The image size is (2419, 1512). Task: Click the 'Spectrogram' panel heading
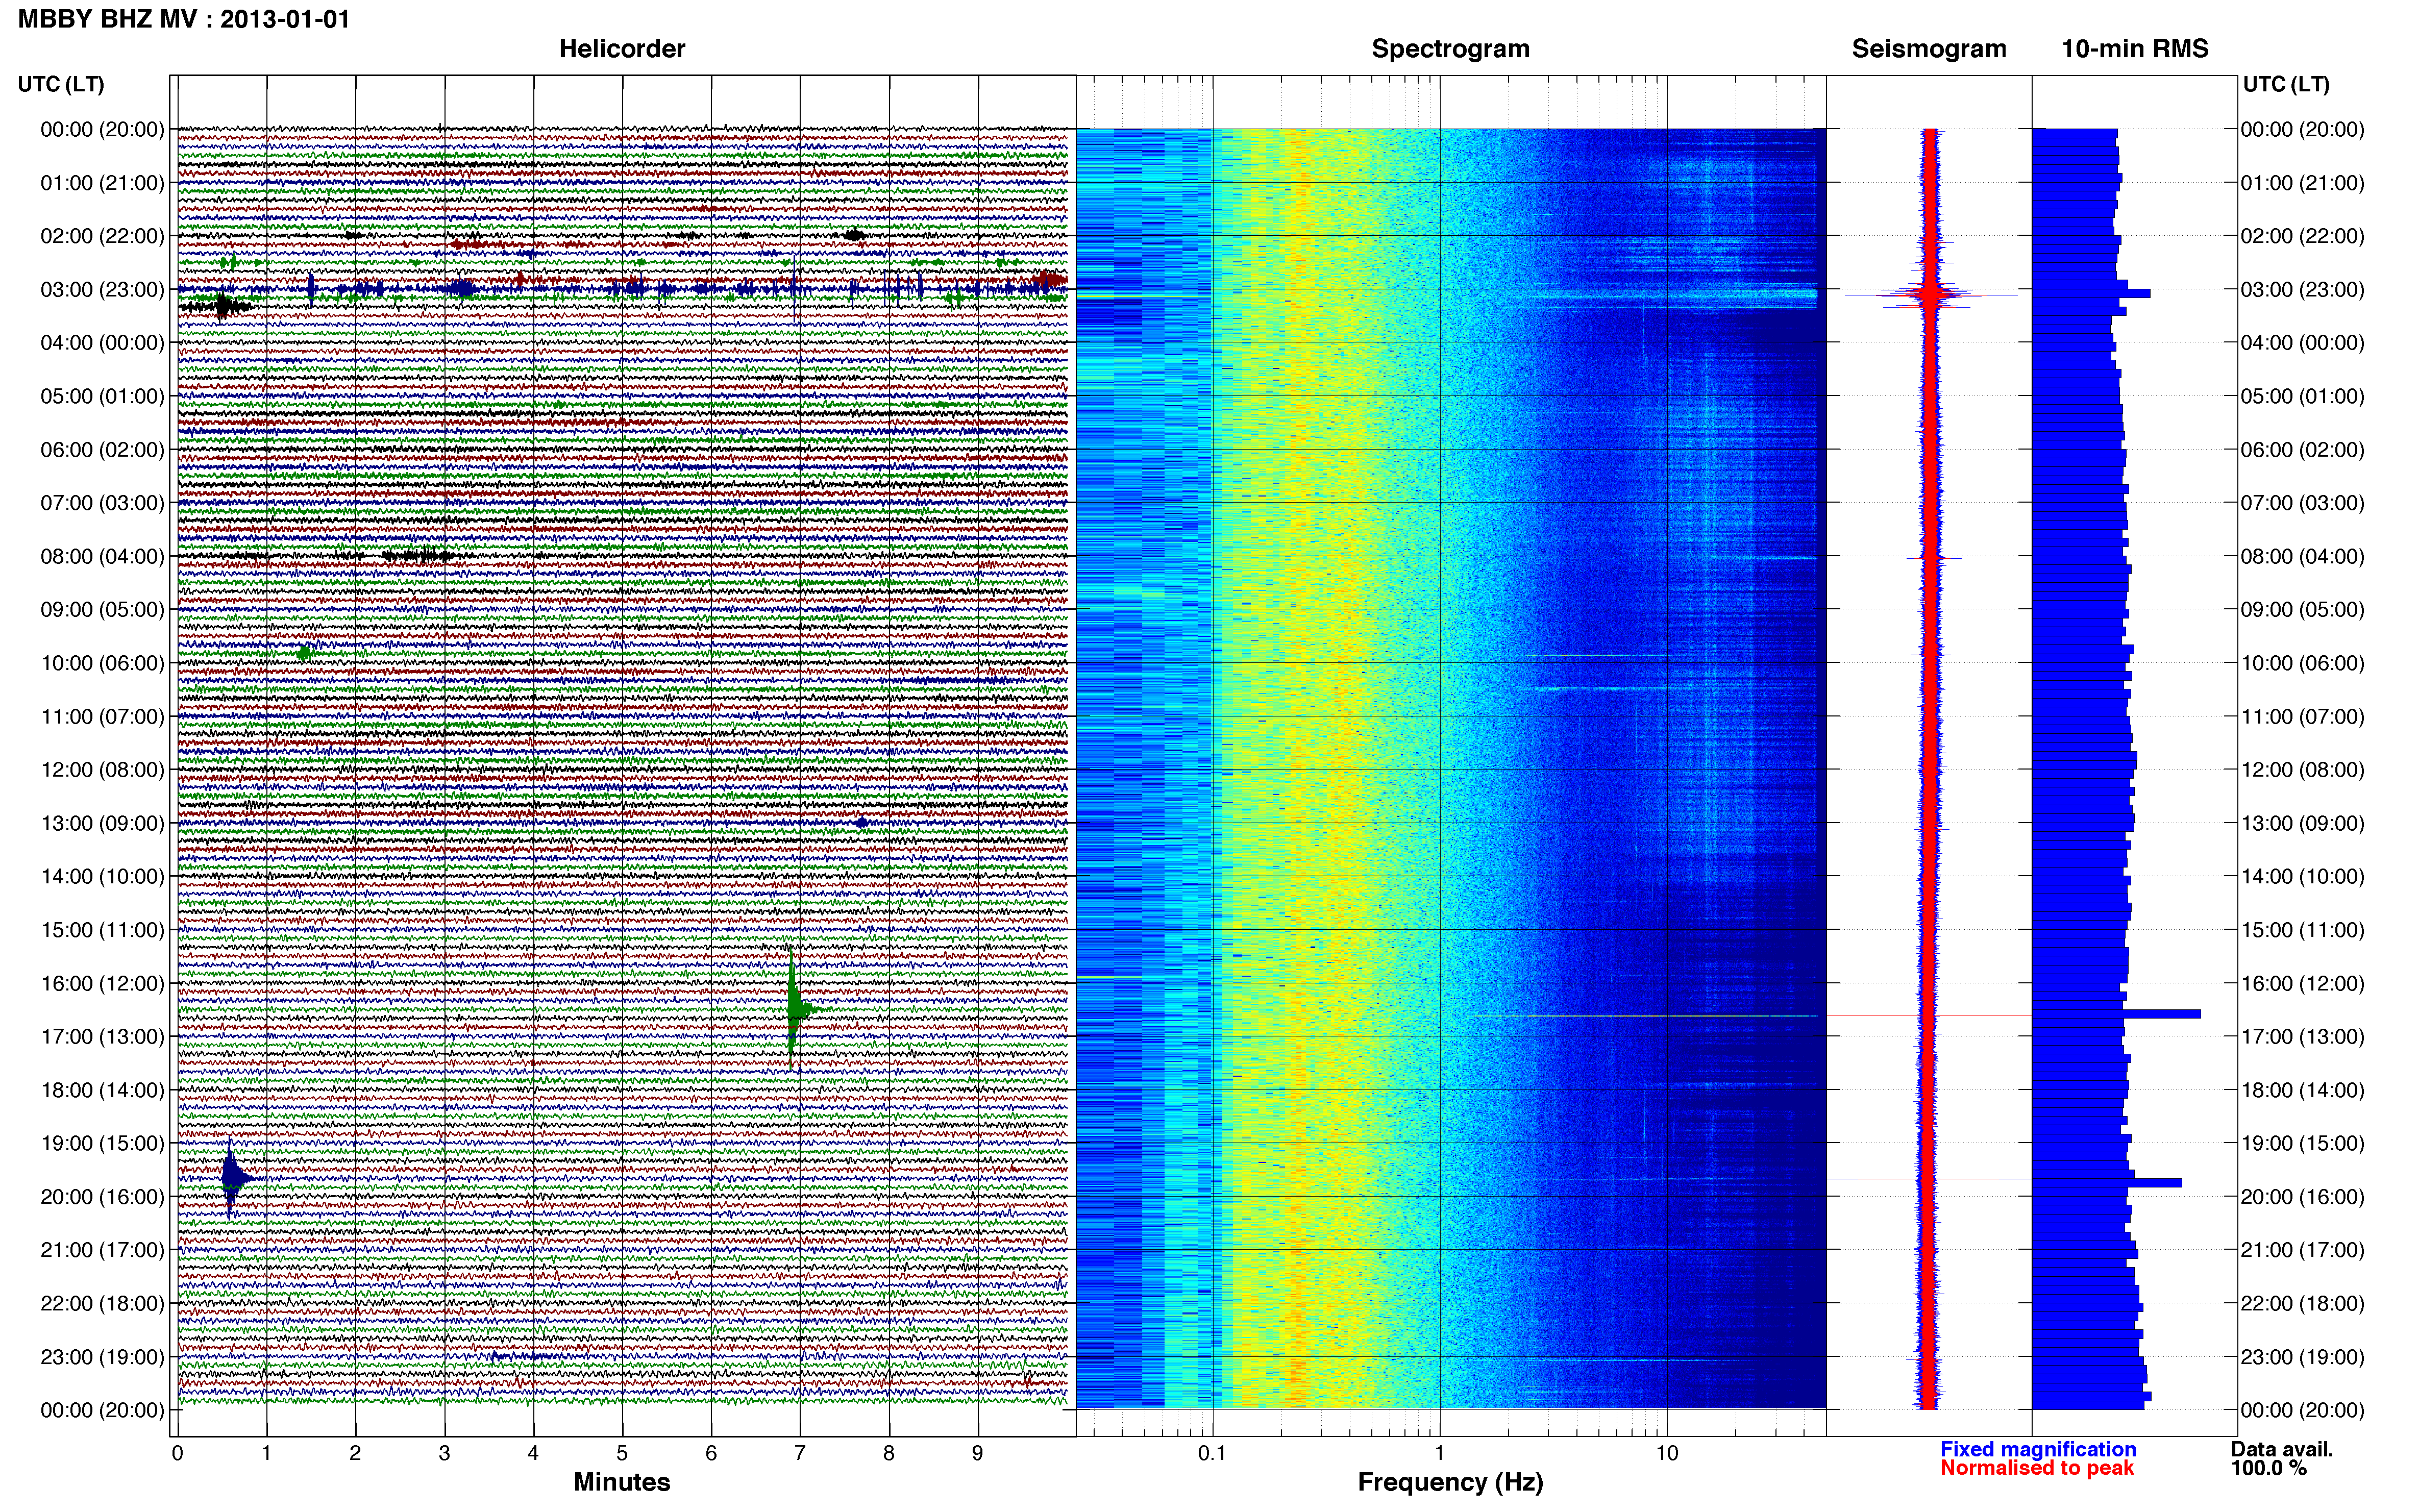pos(1450,49)
